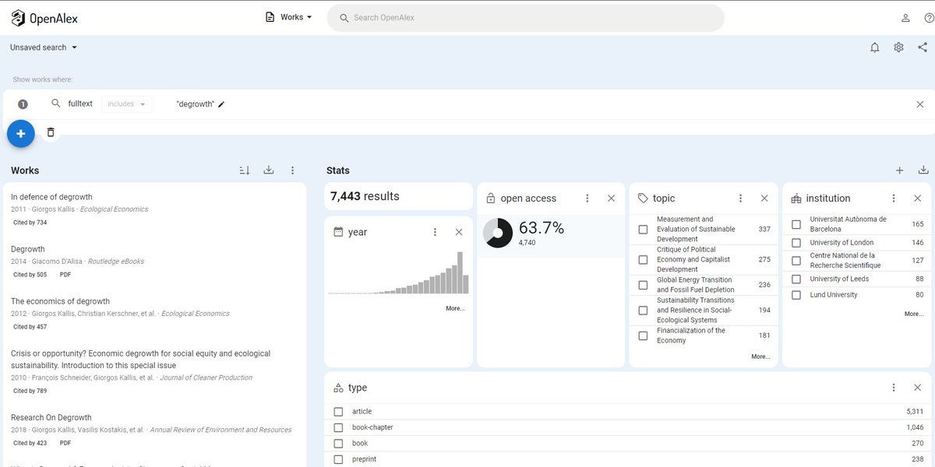
Task: Open the Unsaved search dropdown
Action: tap(44, 47)
